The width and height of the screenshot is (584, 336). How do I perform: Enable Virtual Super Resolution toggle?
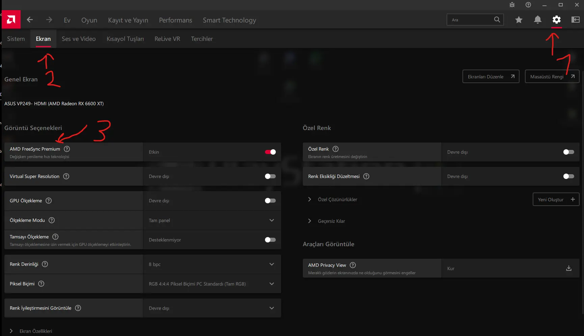pos(270,176)
